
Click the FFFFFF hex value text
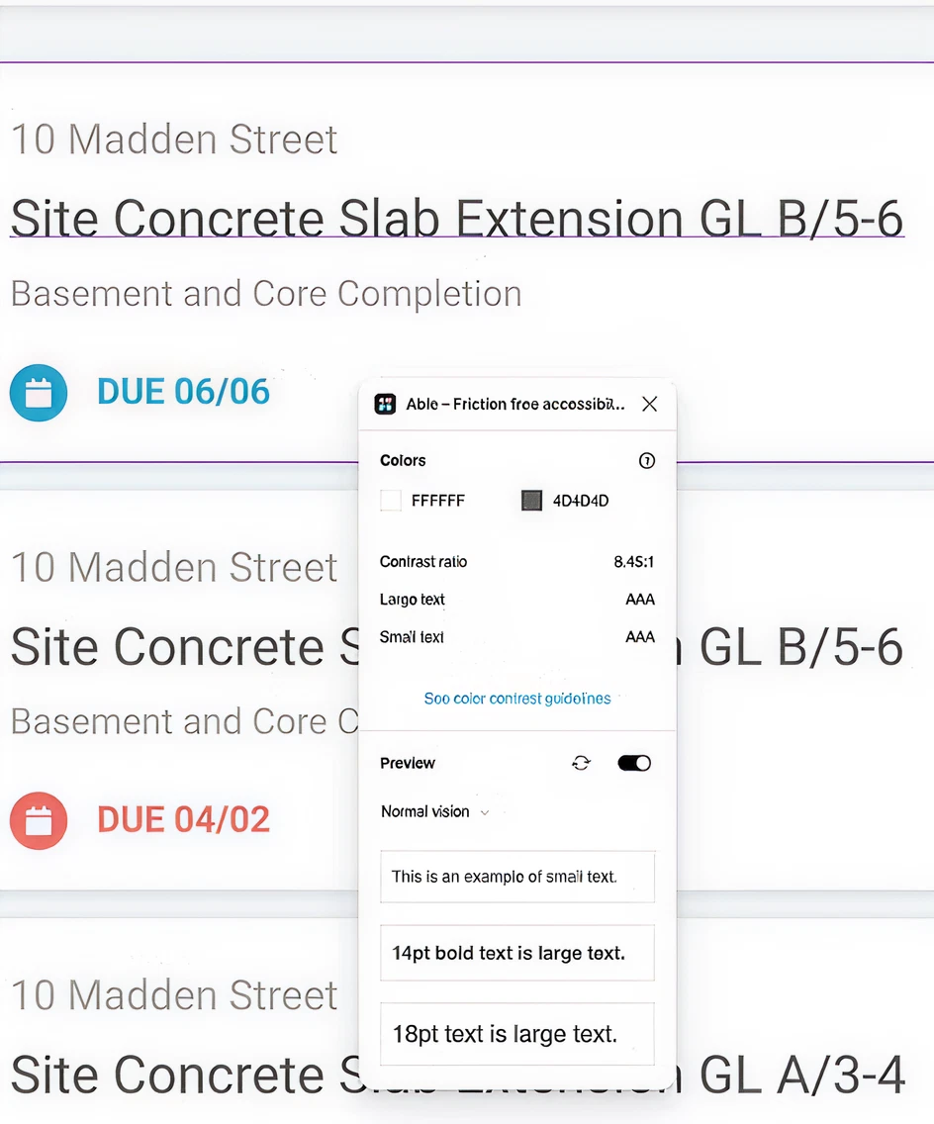tap(437, 501)
